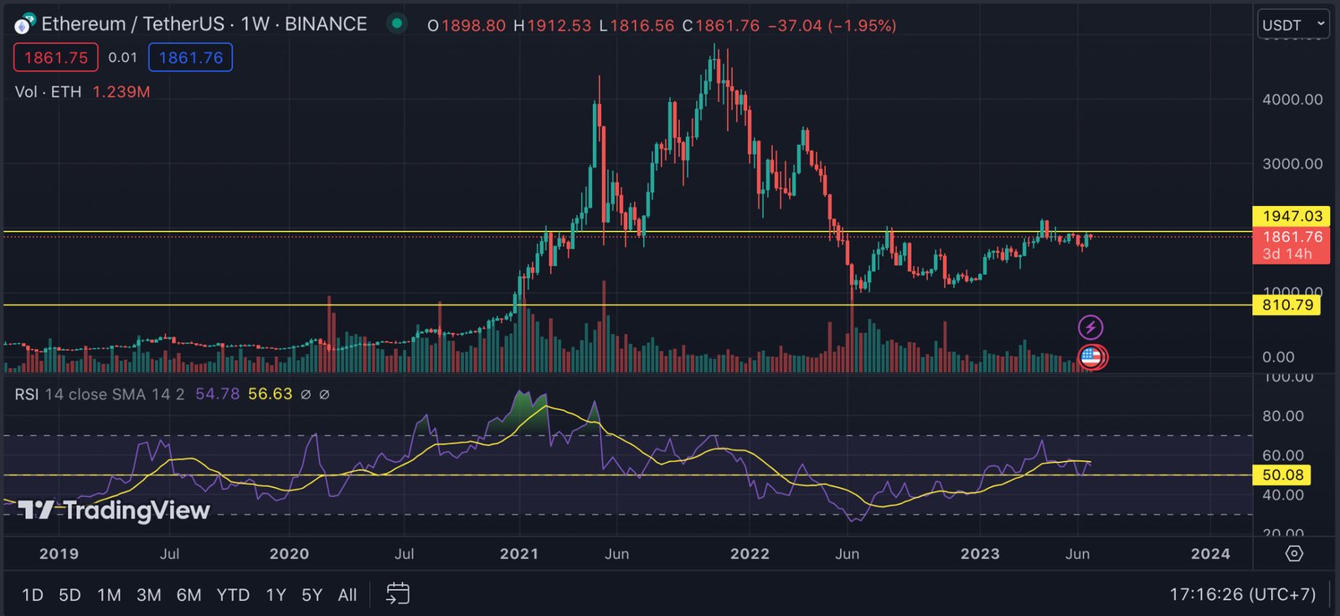The width and height of the screenshot is (1340, 616).
Task: Click the 17:16:26 (UTC+7) timezone button
Action: 1243,595
